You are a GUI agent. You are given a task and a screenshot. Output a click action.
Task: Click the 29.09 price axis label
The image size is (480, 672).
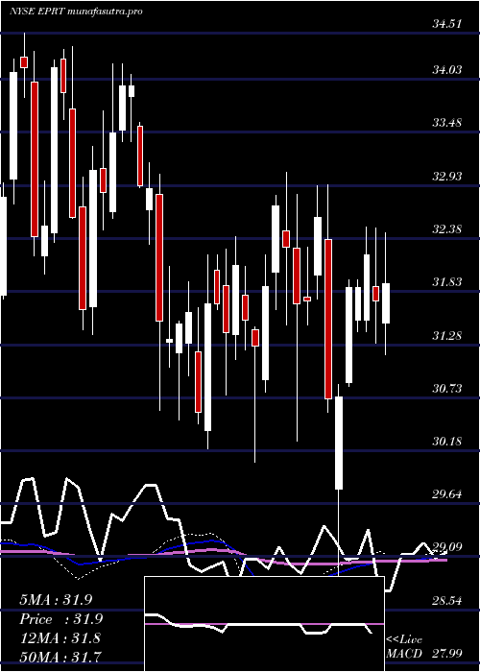[446, 547]
